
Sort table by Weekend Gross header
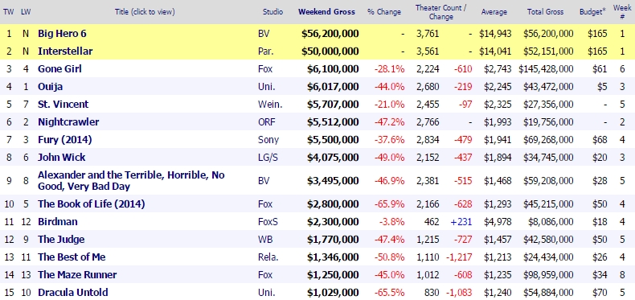click(x=326, y=12)
